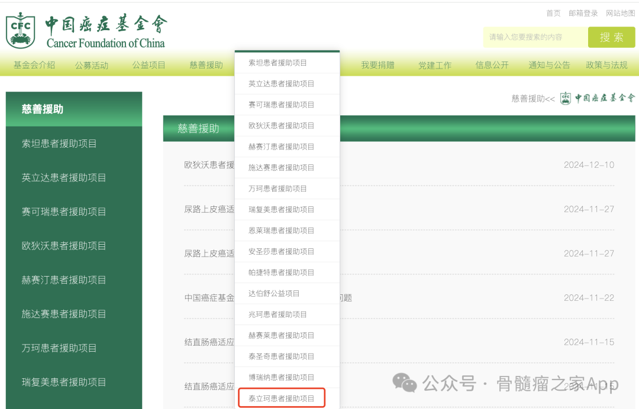Select 赫赛莱患者援助项目 in the dropdown menu
This screenshot has height=409, width=639.
[288, 335]
